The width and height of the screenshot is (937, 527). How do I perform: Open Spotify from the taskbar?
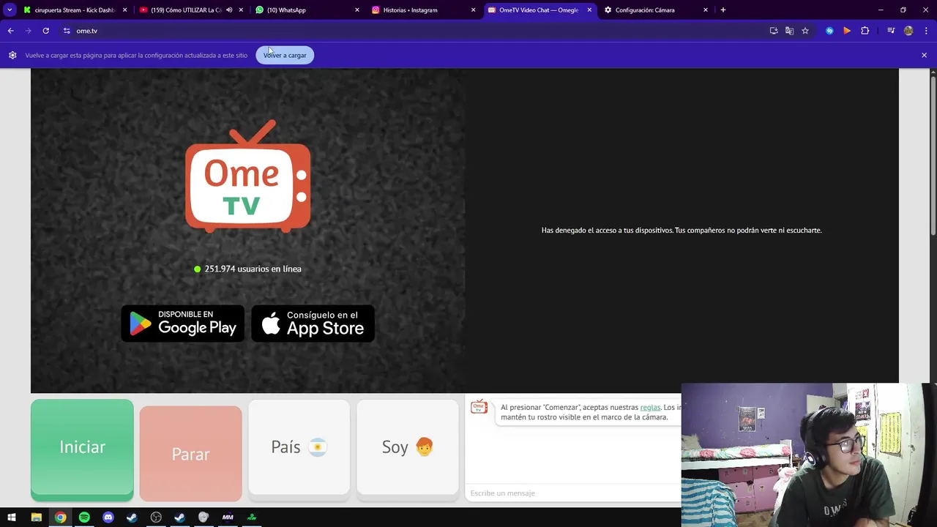pyautogui.click(x=84, y=517)
